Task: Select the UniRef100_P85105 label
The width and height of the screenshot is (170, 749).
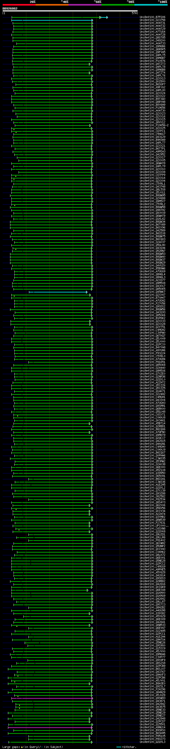Action: [152, 736]
